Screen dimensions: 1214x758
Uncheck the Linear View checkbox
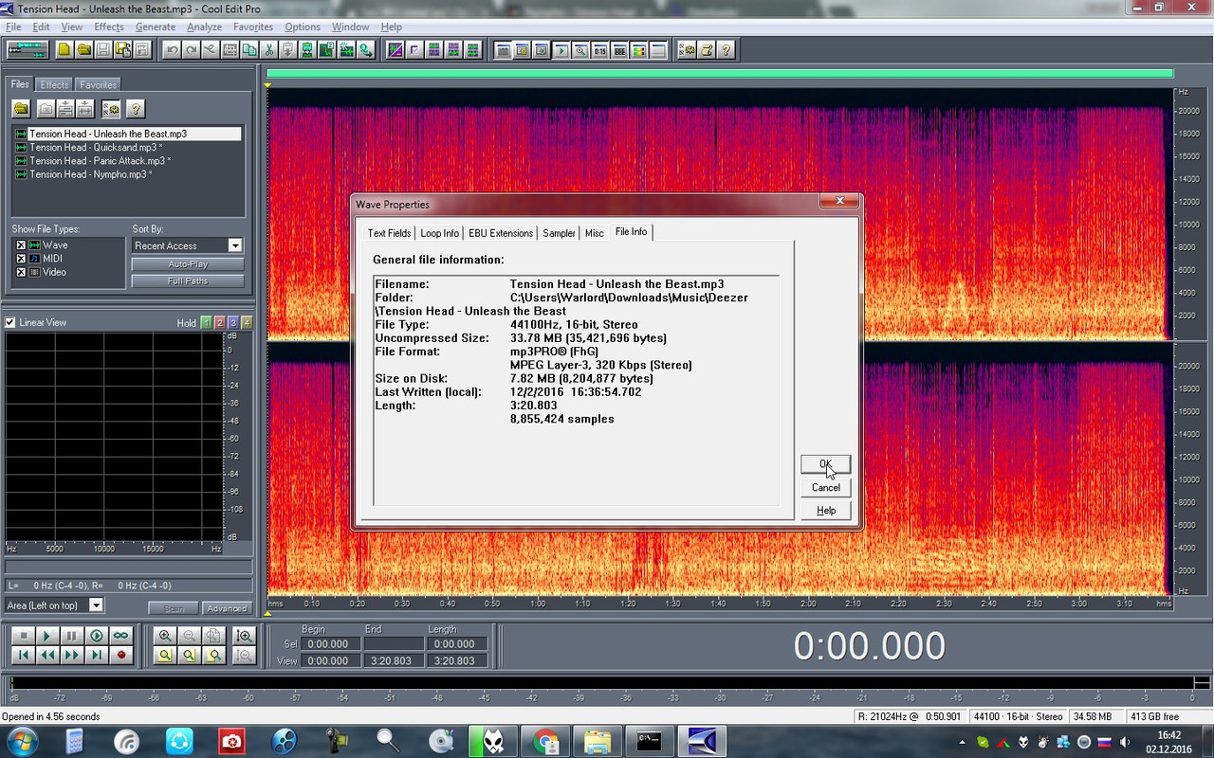click(10, 322)
